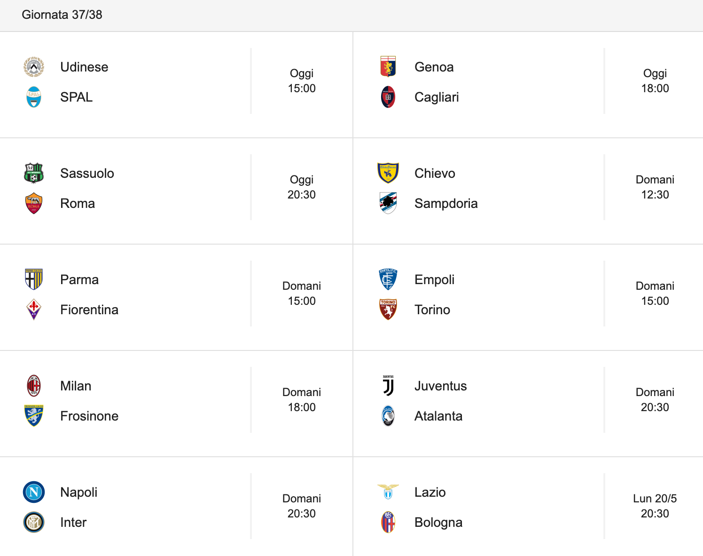Select the Napoli N badge

(x=34, y=492)
